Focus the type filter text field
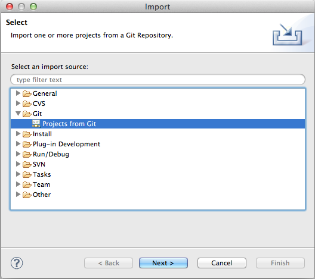315x279 pixels. (157, 80)
